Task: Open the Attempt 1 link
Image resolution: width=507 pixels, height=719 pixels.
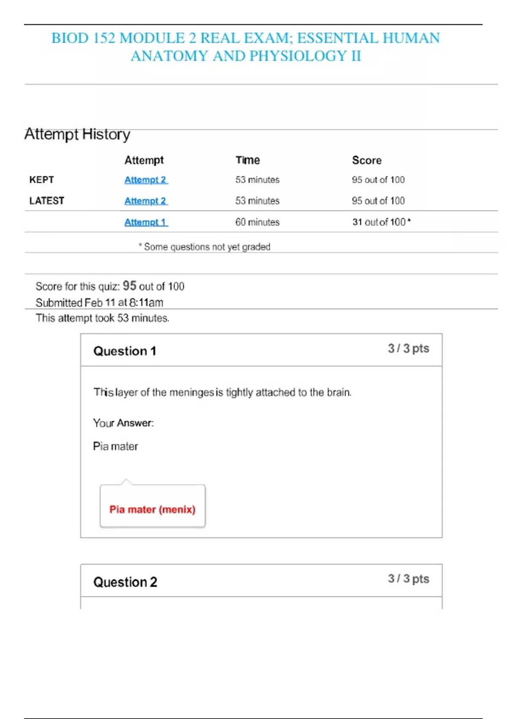Action: pos(146,222)
